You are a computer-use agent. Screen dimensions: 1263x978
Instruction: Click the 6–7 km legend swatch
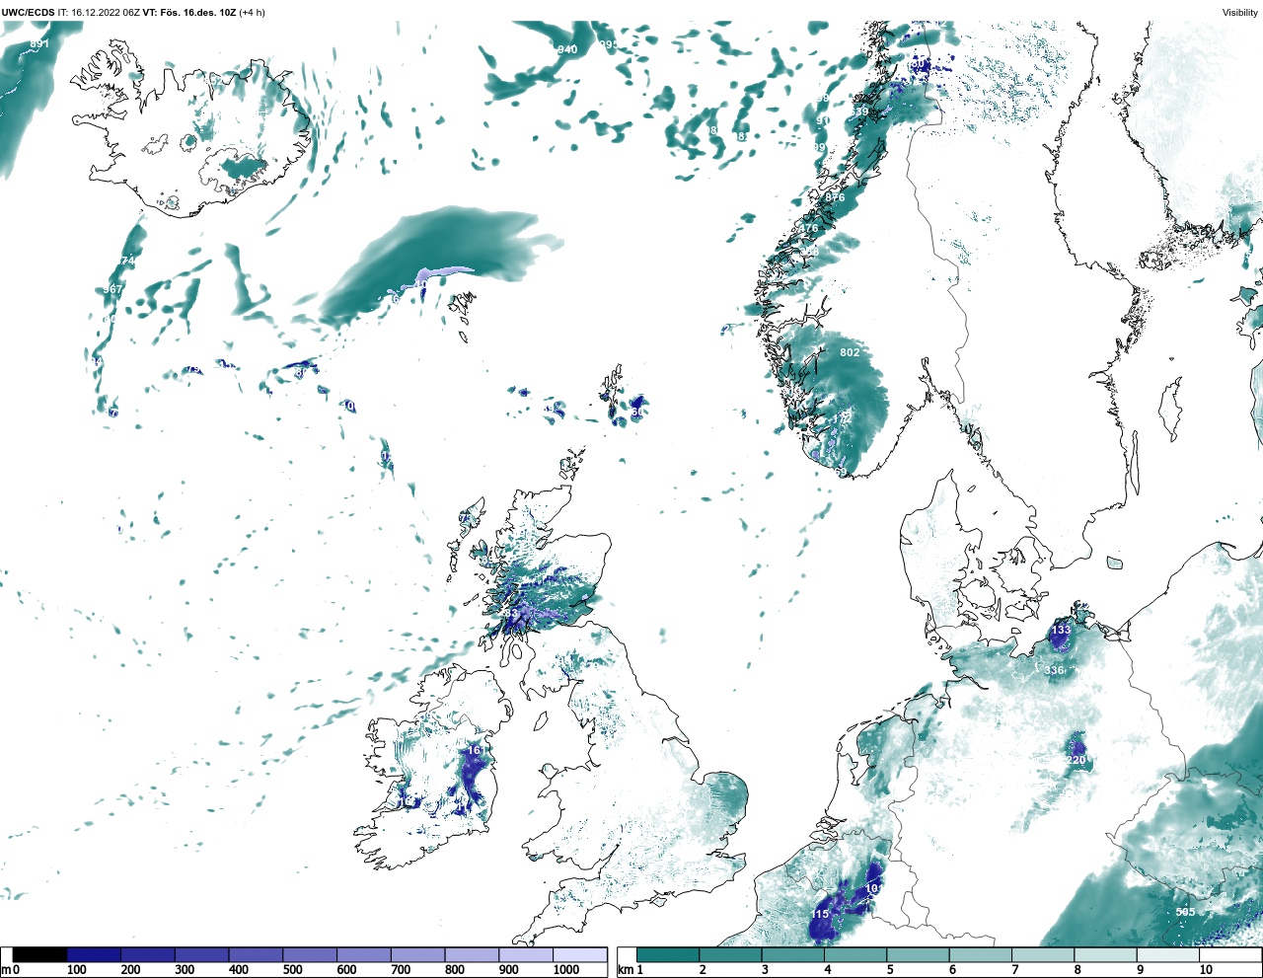coord(981,955)
